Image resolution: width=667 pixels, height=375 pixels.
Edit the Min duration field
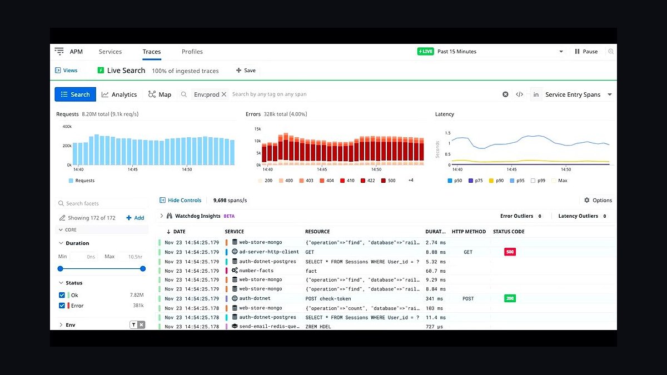(x=83, y=257)
